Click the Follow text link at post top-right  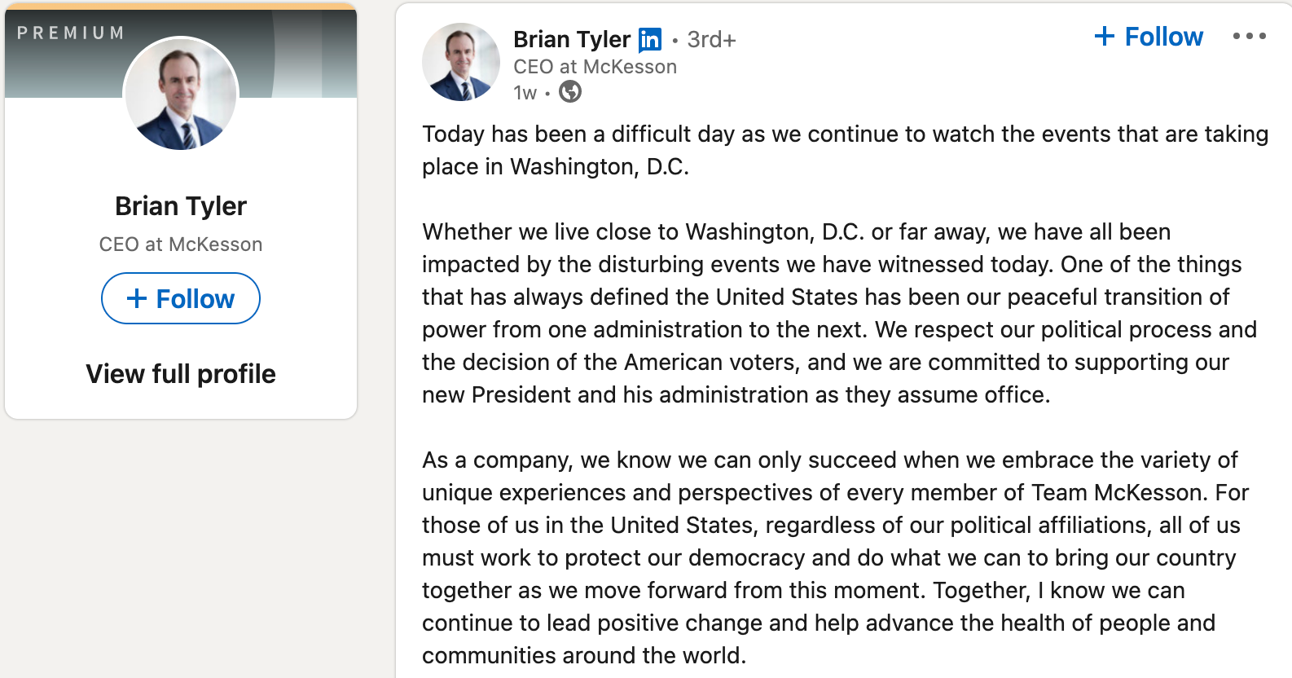(1163, 37)
